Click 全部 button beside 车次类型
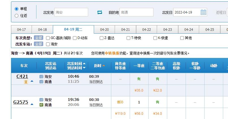Viewport: 228px width, 119px height. pos(38,38)
